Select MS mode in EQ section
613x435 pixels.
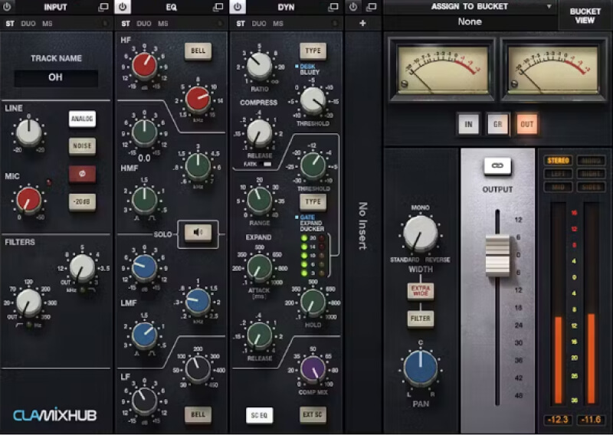[x=163, y=24]
